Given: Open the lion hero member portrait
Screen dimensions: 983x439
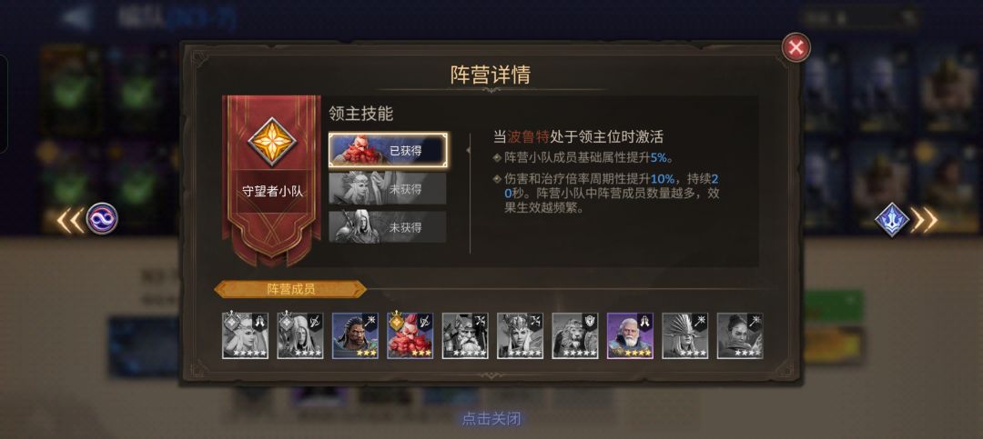Looking at the screenshot, I should [575, 335].
